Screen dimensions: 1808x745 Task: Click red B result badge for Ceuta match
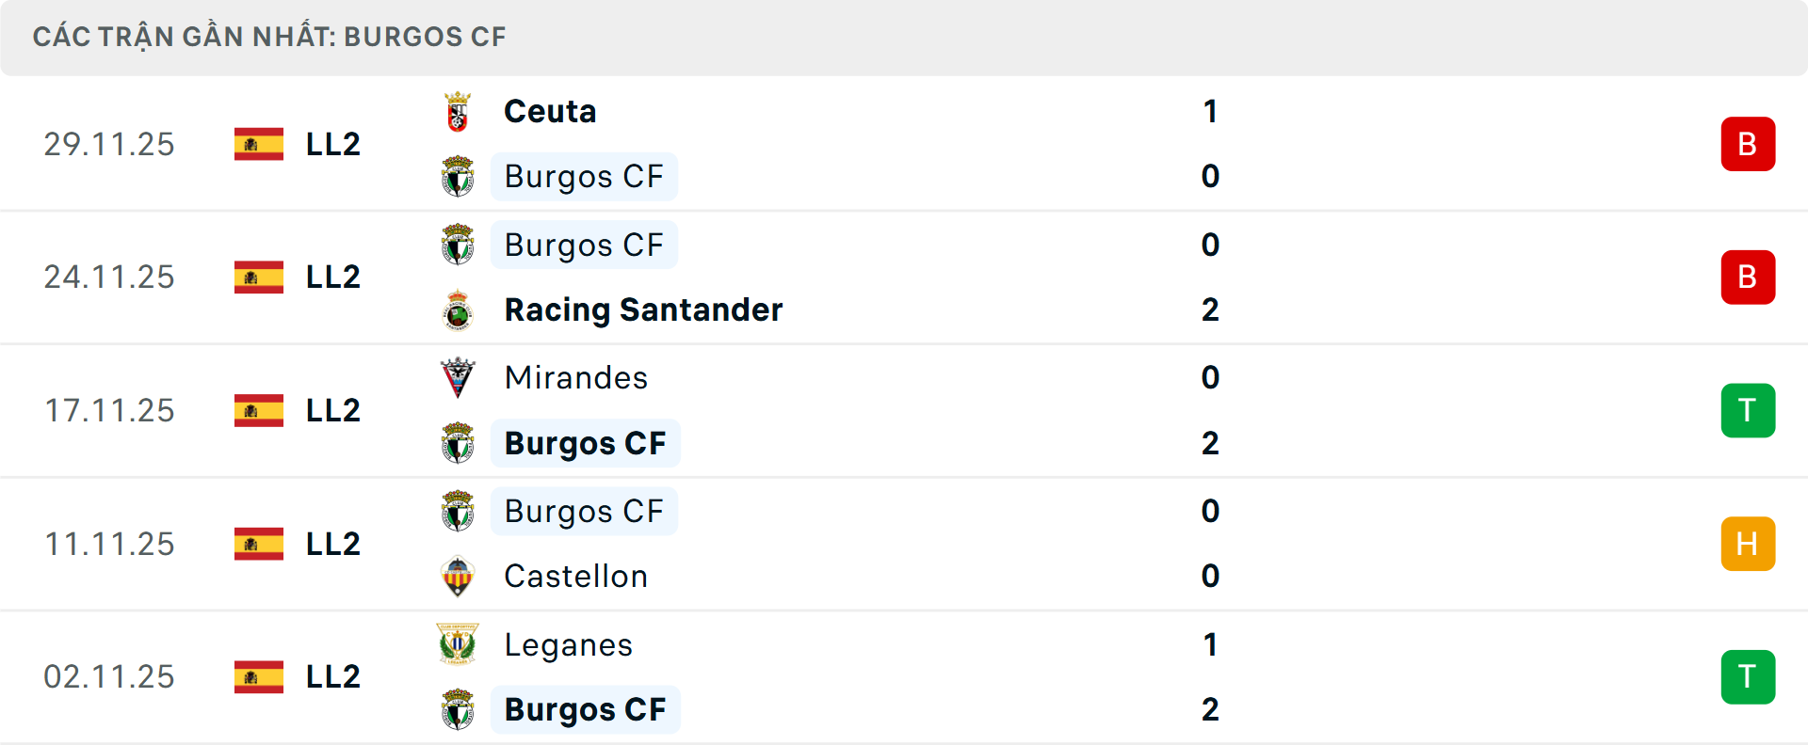coord(1748,144)
